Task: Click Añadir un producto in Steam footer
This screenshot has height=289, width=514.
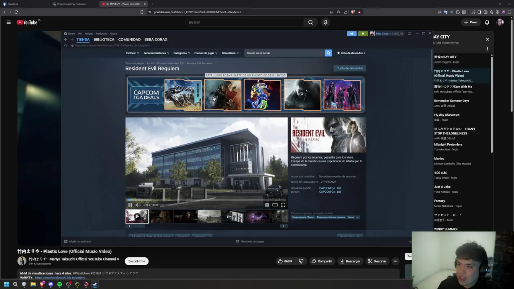Action: pos(78,242)
